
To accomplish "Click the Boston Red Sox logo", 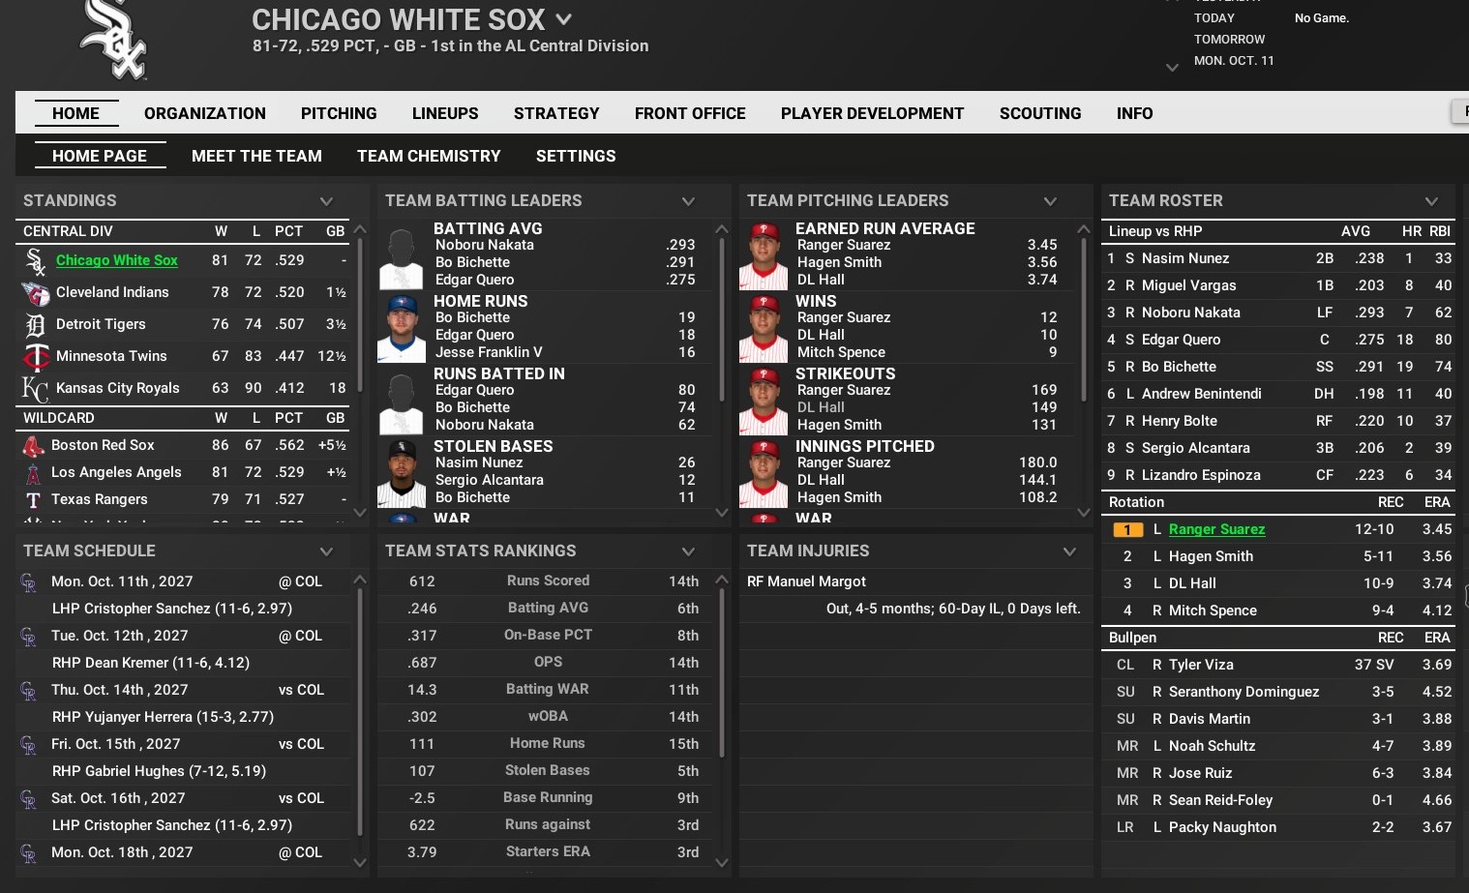I will [x=33, y=446].
